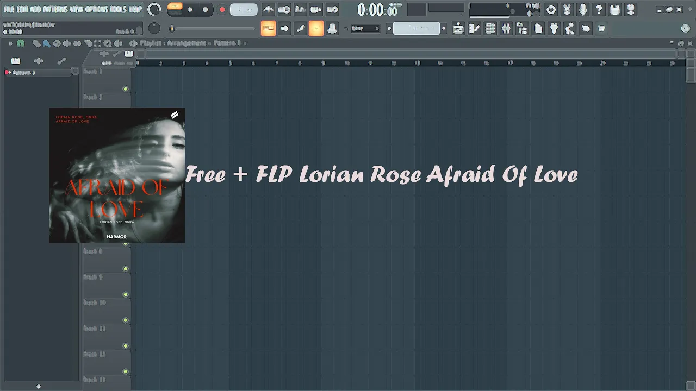Click the song position slider

coord(213,28)
